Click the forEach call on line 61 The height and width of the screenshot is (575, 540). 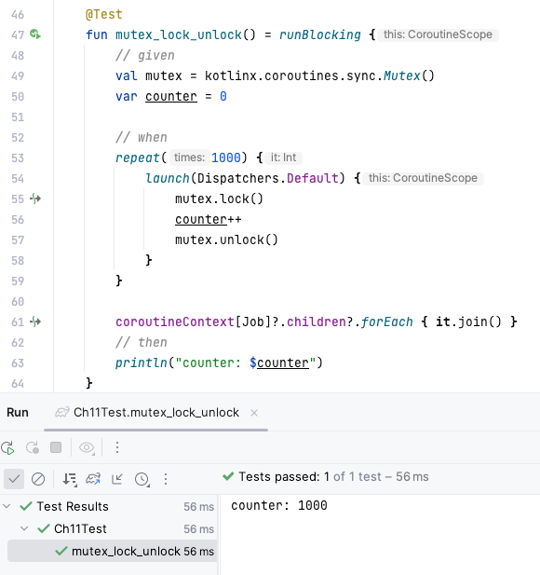387,322
